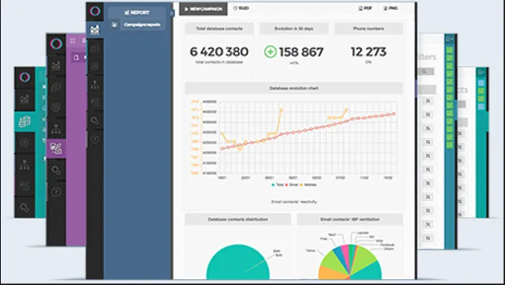Click the 'Total database contacts' card header
Screen dimensions: 505x285
219,29
